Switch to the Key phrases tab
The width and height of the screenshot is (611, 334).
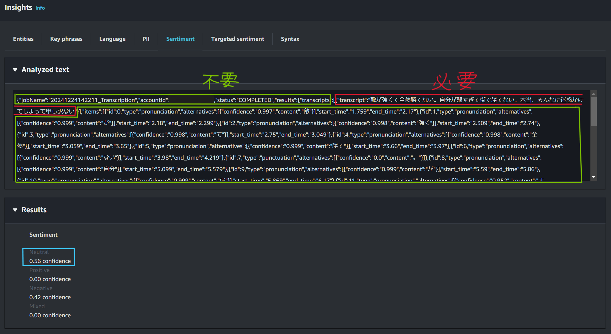[66, 39]
